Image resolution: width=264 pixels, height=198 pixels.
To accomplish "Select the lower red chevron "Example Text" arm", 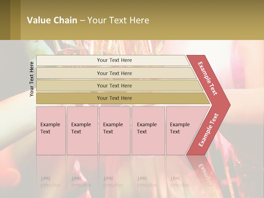I will click(208, 130).
